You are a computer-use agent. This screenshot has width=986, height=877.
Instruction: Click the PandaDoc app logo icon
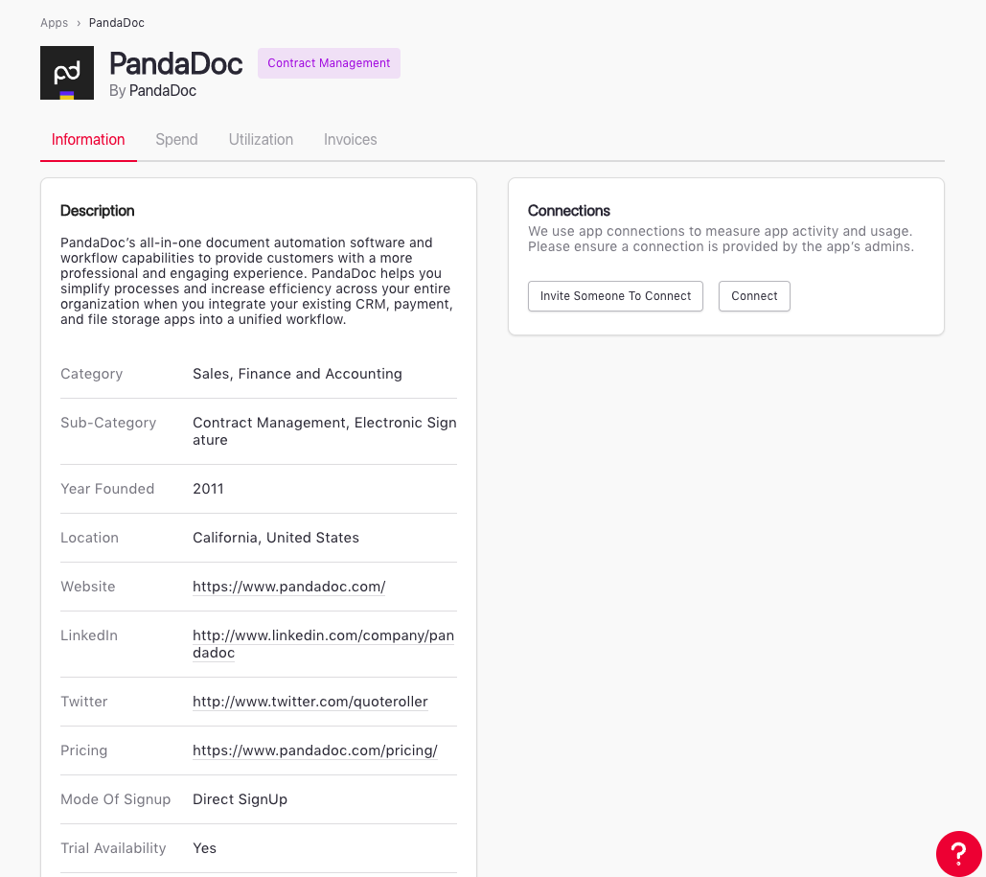click(67, 72)
